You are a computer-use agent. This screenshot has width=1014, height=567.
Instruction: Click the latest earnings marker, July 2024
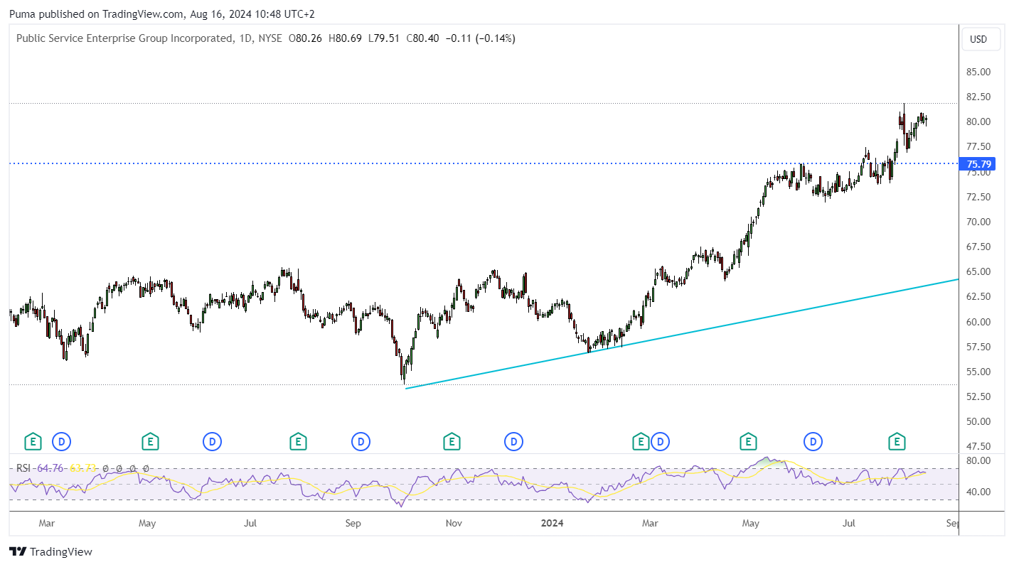[x=898, y=442]
